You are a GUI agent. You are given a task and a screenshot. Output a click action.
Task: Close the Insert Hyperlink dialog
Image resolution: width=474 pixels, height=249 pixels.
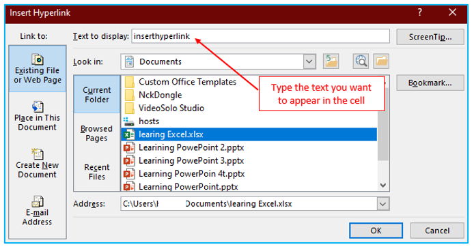[453, 12]
